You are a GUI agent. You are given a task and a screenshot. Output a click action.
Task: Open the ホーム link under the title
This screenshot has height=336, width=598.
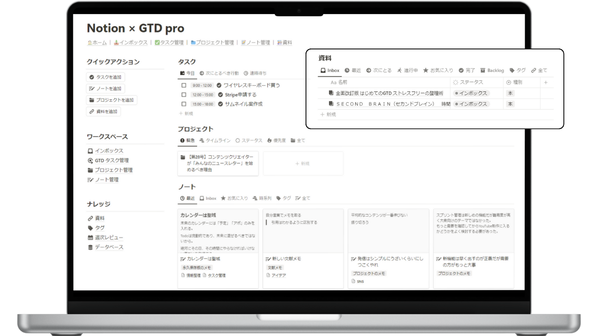tap(97, 42)
